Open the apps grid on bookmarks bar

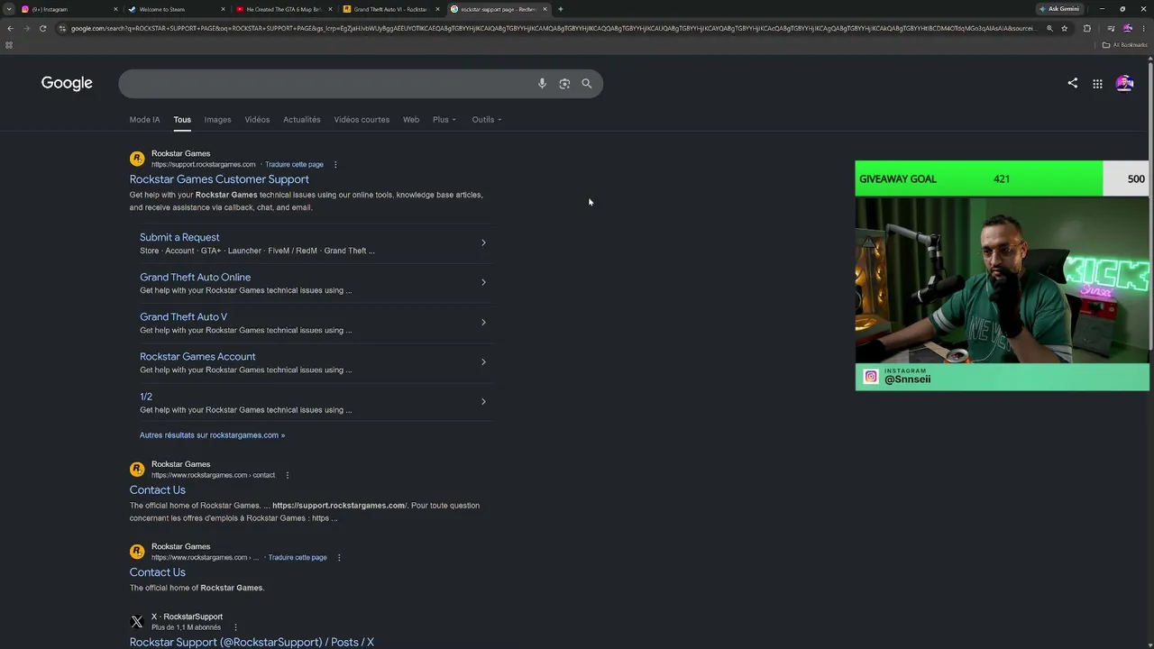[x=9, y=45]
